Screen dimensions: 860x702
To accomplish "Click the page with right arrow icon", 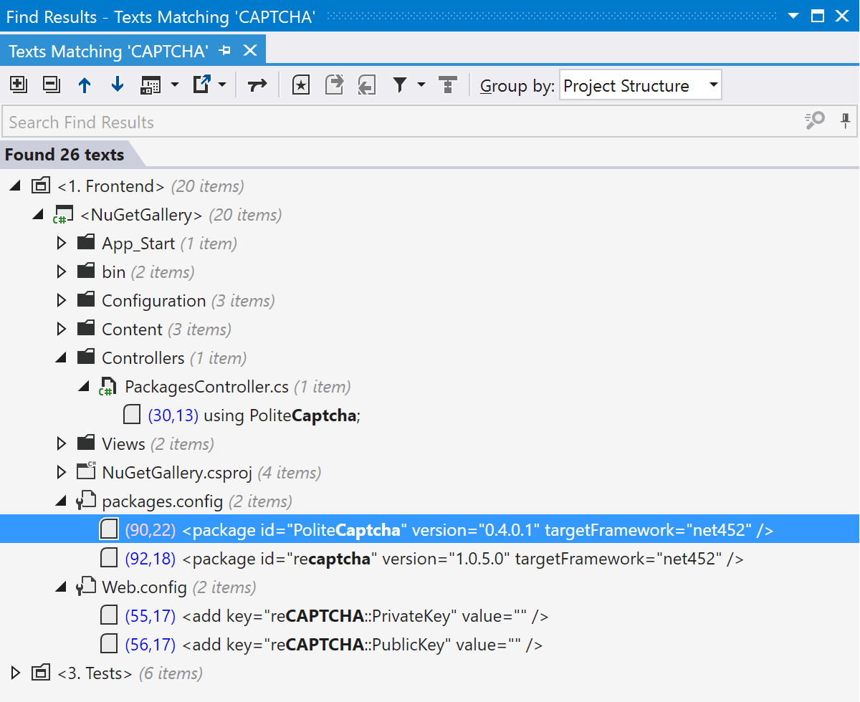I will click(x=335, y=85).
